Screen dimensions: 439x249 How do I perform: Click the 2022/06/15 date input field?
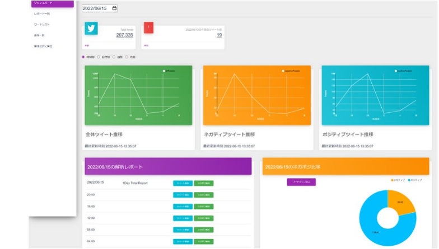click(x=96, y=8)
